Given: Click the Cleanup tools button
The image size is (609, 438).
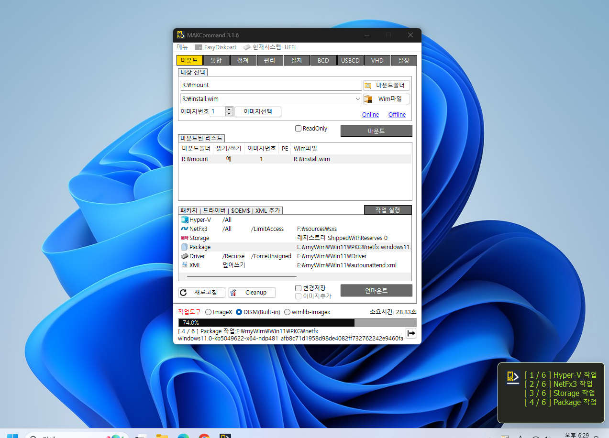Looking at the screenshot, I should click(x=252, y=293).
